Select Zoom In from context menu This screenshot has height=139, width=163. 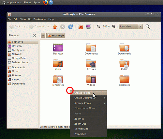pyautogui.click(x=88, y=119)
